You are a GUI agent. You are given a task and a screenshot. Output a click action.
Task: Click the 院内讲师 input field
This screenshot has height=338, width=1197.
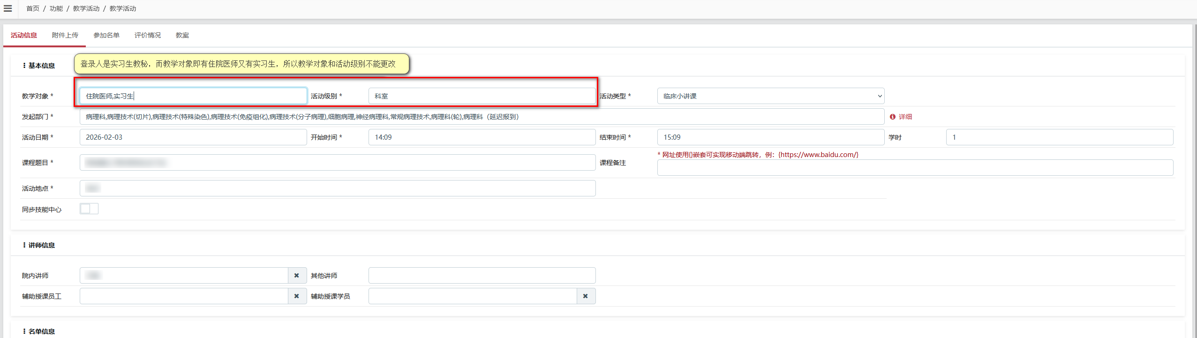coord(184,276)
